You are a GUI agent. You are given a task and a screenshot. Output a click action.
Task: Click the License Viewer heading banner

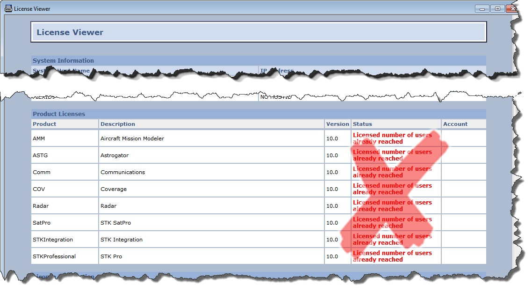[259, 32]
